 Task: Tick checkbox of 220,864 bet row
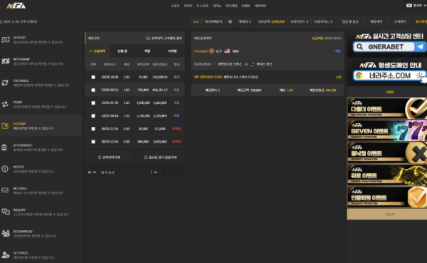click(x=93, y=90)
